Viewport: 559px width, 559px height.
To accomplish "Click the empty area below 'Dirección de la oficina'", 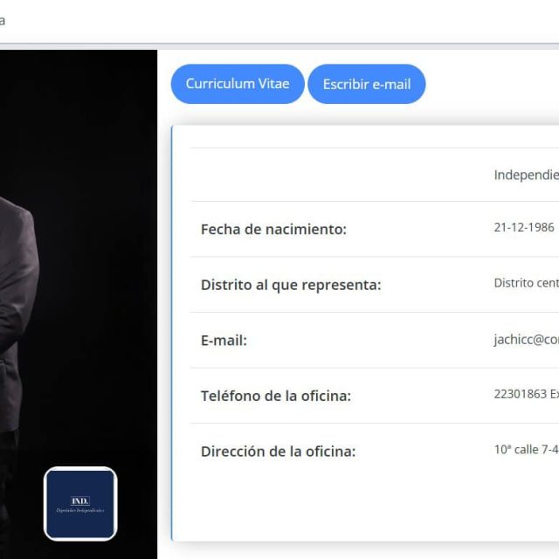I will tap(349, 507).
